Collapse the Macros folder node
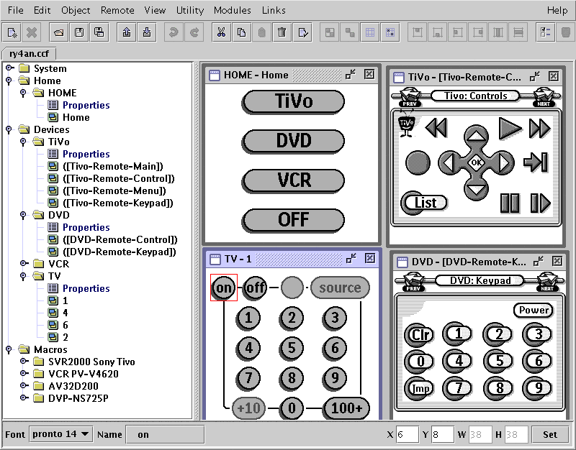The height and width of the screenshot is (450, 576). 9,349
